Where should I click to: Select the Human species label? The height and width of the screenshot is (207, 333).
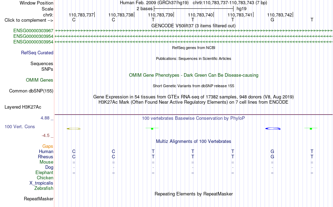46,151
